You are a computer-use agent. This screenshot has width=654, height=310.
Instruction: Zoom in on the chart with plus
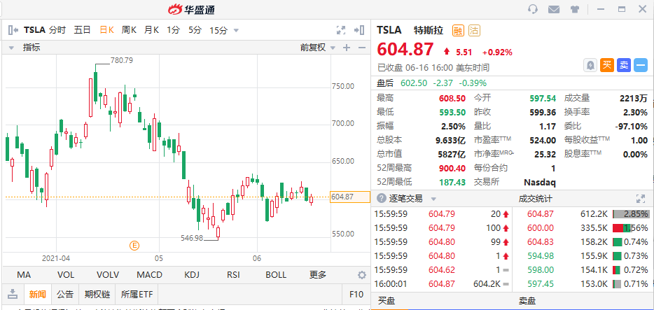point(346,48)
